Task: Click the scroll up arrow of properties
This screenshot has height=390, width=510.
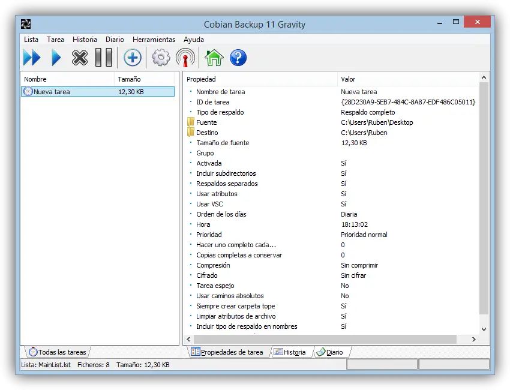Action: (x=484, y=77)
